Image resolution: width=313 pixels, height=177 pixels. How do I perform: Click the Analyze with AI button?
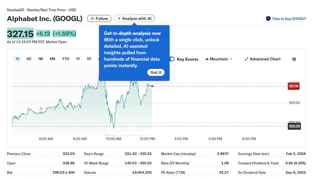134,18
